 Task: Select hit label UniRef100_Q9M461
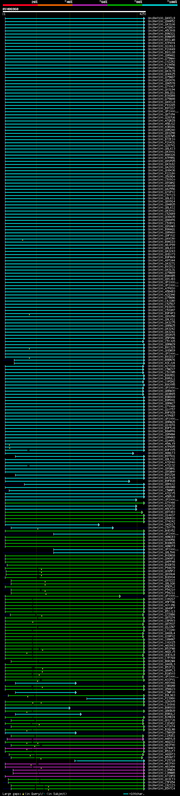coord(161,56)
